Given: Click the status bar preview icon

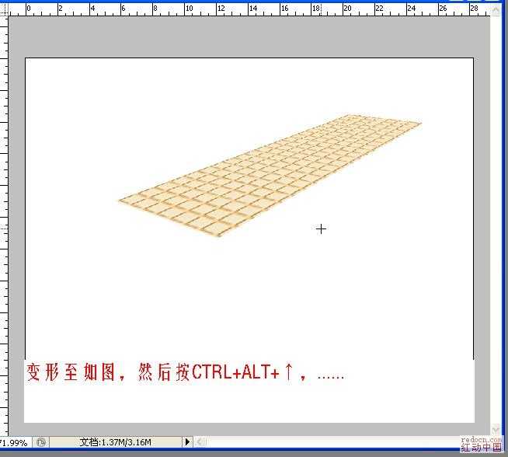Looking at the screenshot, I should pyautogui.click(x=40, y=442).
